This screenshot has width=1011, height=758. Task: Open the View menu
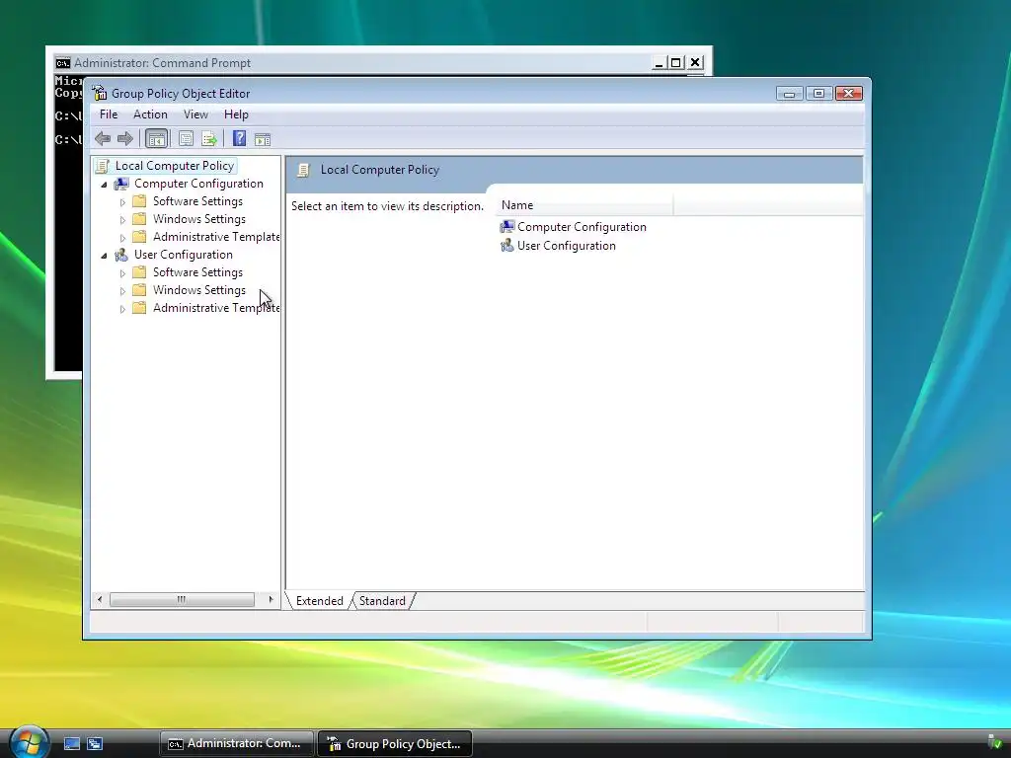(x=195, y=114)
